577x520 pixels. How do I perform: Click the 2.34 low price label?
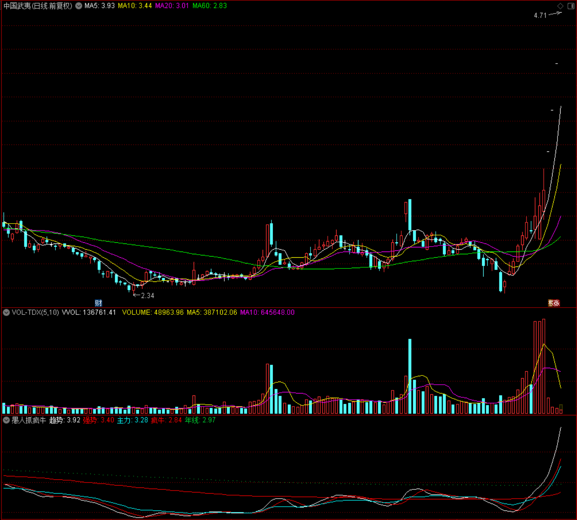(147, 296)
